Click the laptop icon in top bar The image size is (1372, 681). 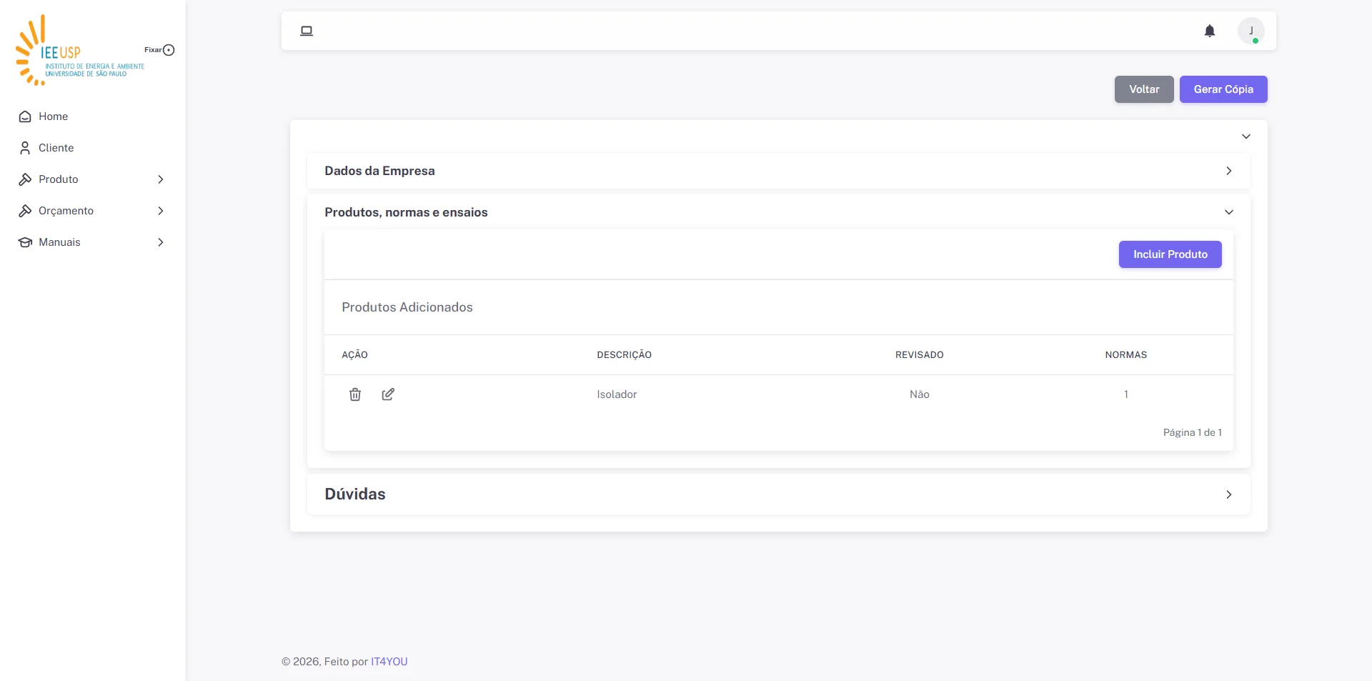click(307, 31)
